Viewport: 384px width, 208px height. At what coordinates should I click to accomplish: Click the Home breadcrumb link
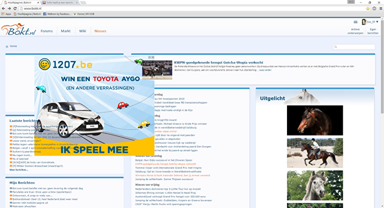click(x=13, y=46)
